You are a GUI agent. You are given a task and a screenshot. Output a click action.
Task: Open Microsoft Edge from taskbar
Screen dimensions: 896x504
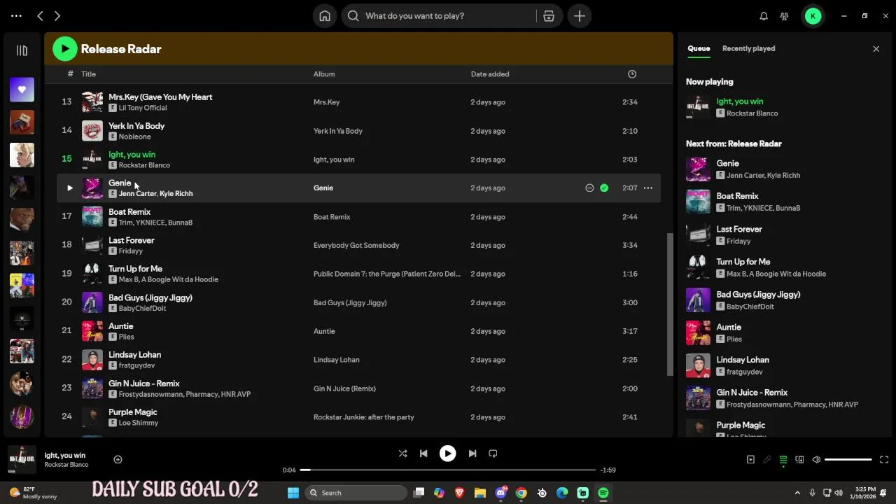pyautogui.click(x=562, y=493)
